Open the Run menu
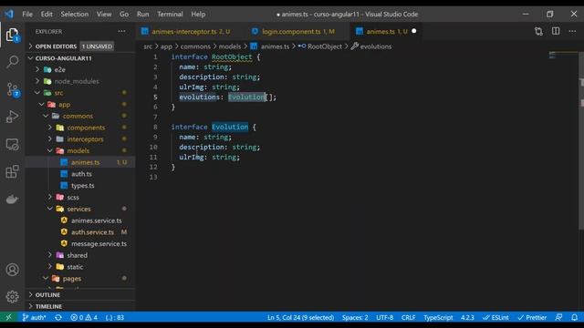This screenshot has width=584, height=328. [142, 15]
